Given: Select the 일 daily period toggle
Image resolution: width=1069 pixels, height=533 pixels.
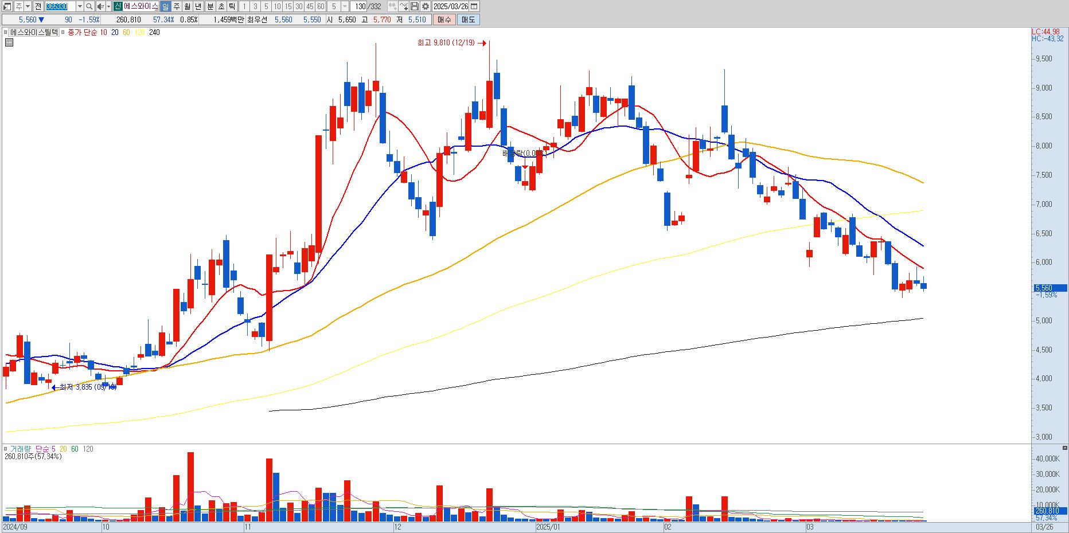Looking at the screenshot, I should (x=165, y=6).
